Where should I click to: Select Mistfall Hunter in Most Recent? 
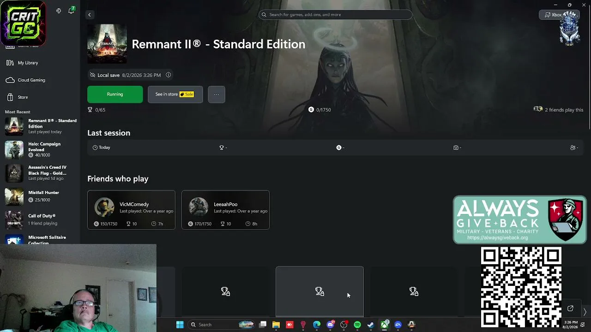pyautogui.click(x=41, y=196)
